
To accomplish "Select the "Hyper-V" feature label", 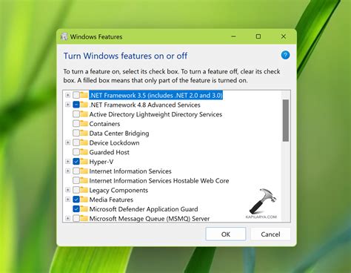I will click(101, 162).
